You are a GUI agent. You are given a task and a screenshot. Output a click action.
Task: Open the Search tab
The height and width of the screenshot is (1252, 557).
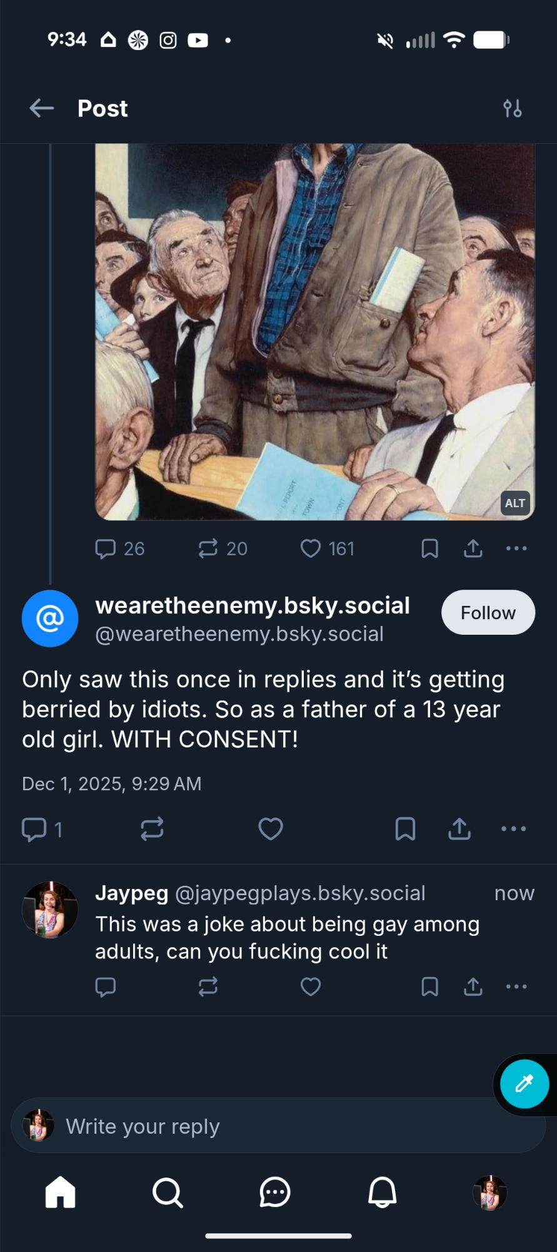168,1192
